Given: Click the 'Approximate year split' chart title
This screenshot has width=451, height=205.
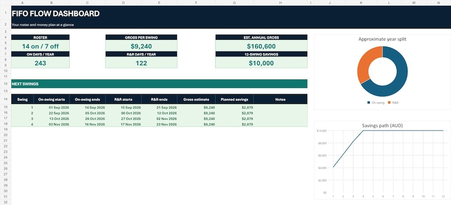Looking at the screenshot, I should (382, 39).
